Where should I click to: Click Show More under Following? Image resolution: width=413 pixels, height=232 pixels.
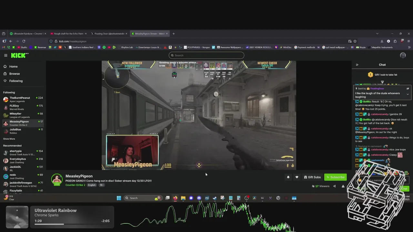9,139
